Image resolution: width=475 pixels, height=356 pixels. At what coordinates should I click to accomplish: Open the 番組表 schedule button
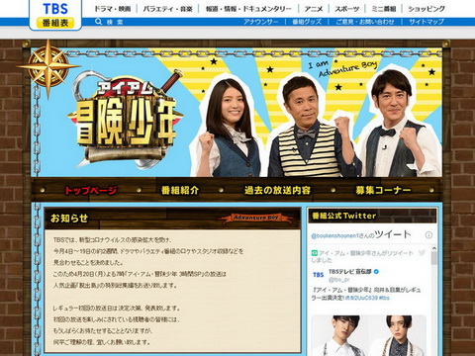[x=55, y=23]
